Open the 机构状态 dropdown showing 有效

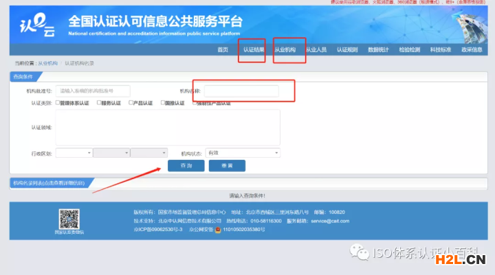click(x=243, y=153)
